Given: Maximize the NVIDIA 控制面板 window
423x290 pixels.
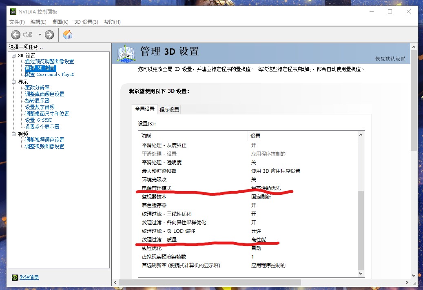Looking at the screenshot, I should pyautogui.click(x=390, y=11).
